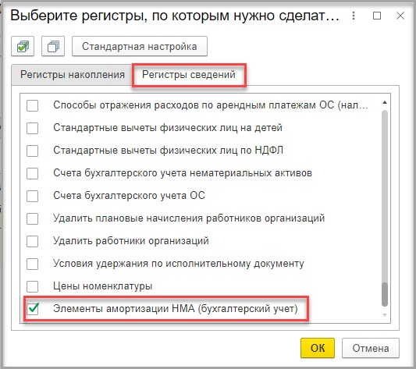Maximize the register selection dialog
The height and width of the screenshot is (369, 416).
377,16
